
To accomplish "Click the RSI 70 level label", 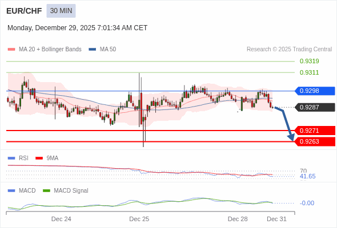I will [x=303, y=171].
